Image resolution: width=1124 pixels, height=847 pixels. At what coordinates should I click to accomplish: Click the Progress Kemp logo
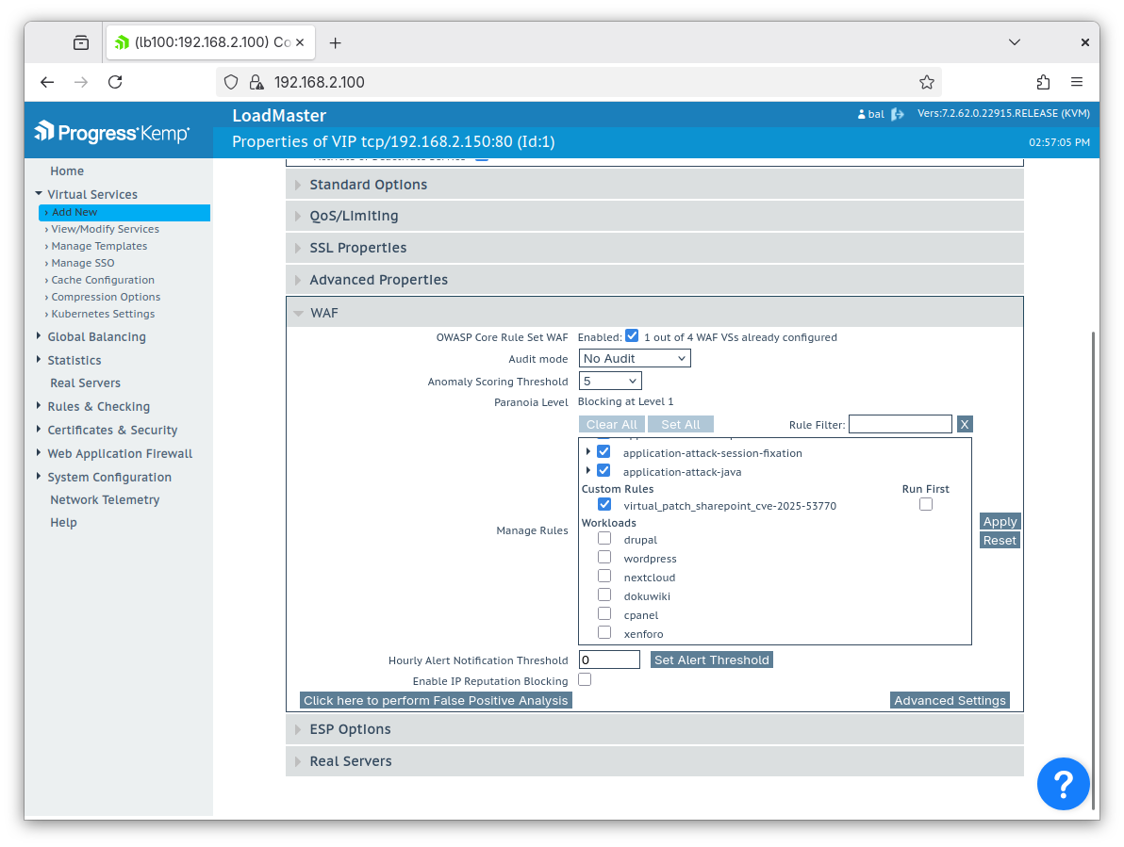(x=112, y=132)
